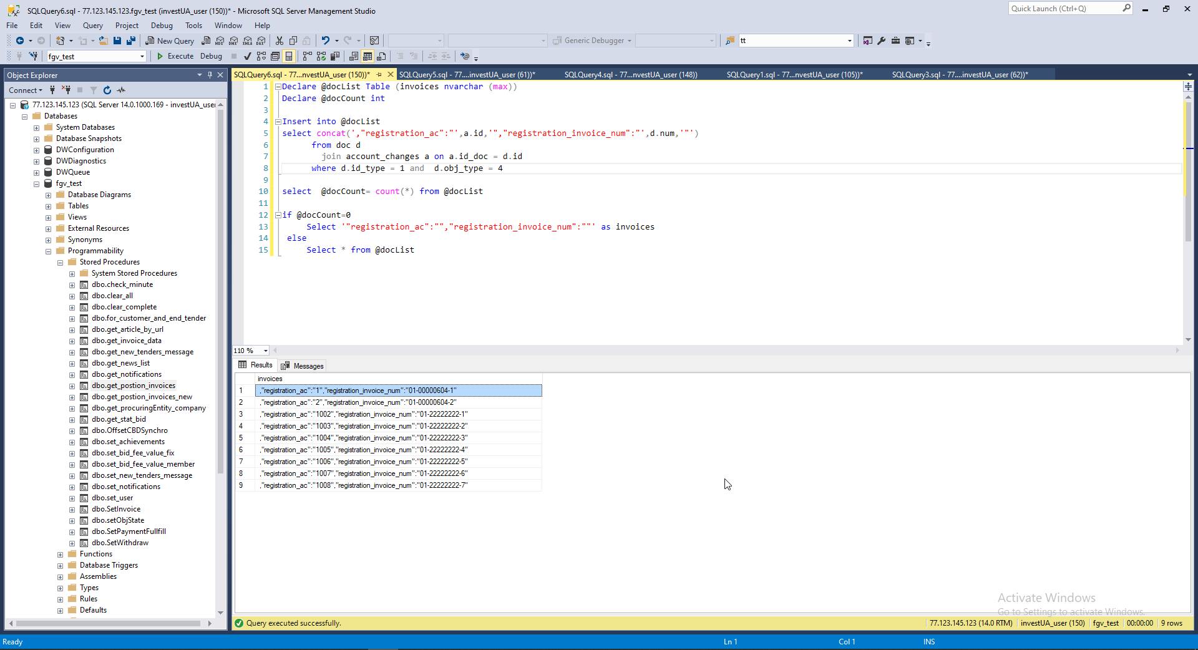Click the Execute button
1198x650 pixels.
pyautogui.click(x=175, y=56)
